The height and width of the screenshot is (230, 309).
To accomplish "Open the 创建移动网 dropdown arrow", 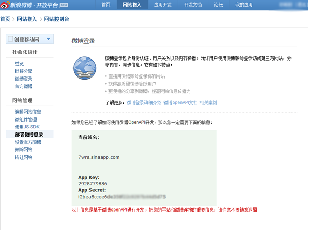I will point(48,39).
